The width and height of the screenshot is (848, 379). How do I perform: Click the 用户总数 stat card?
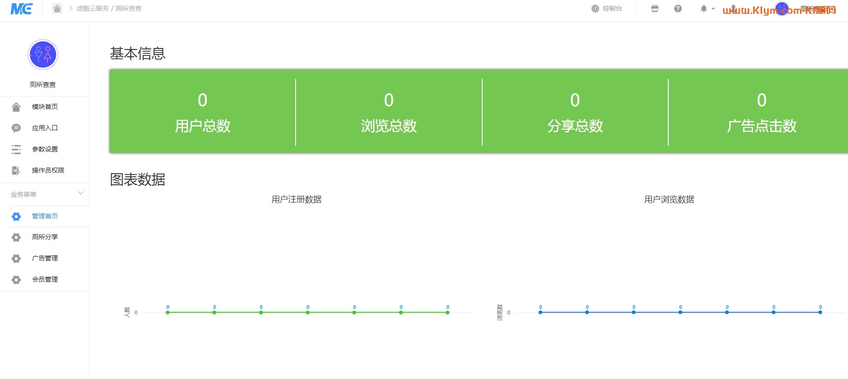[202, 112]
